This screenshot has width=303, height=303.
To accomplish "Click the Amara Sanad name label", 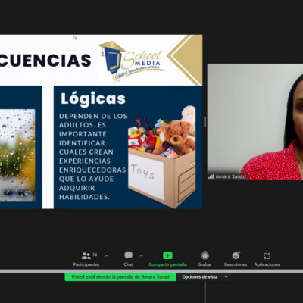I will (x=230, y=176).
